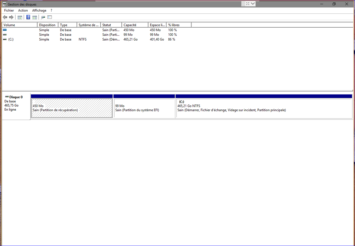The width and height of the screenshot is (355, 246).
Task: Select the 450 Mo recovery partition block
Action: tap(72, 108)
